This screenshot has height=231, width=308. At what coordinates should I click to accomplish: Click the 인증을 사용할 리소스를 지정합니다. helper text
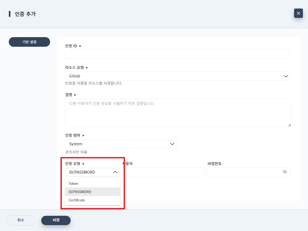click(94, 83)
